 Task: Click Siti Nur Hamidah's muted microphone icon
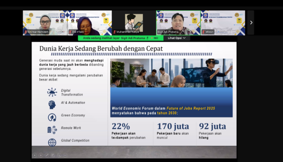26,32
